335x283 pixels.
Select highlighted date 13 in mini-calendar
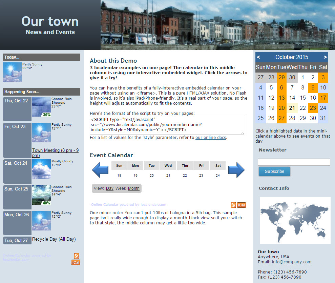pyautogui.click(x=281, y=98)
